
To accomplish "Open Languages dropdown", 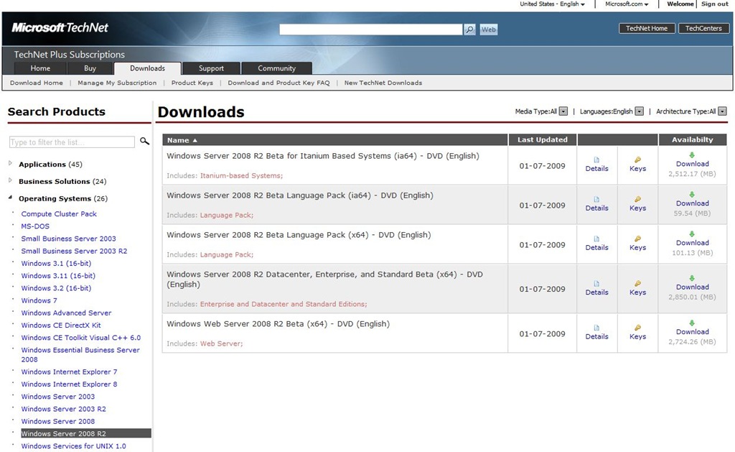I will (639, 111).
